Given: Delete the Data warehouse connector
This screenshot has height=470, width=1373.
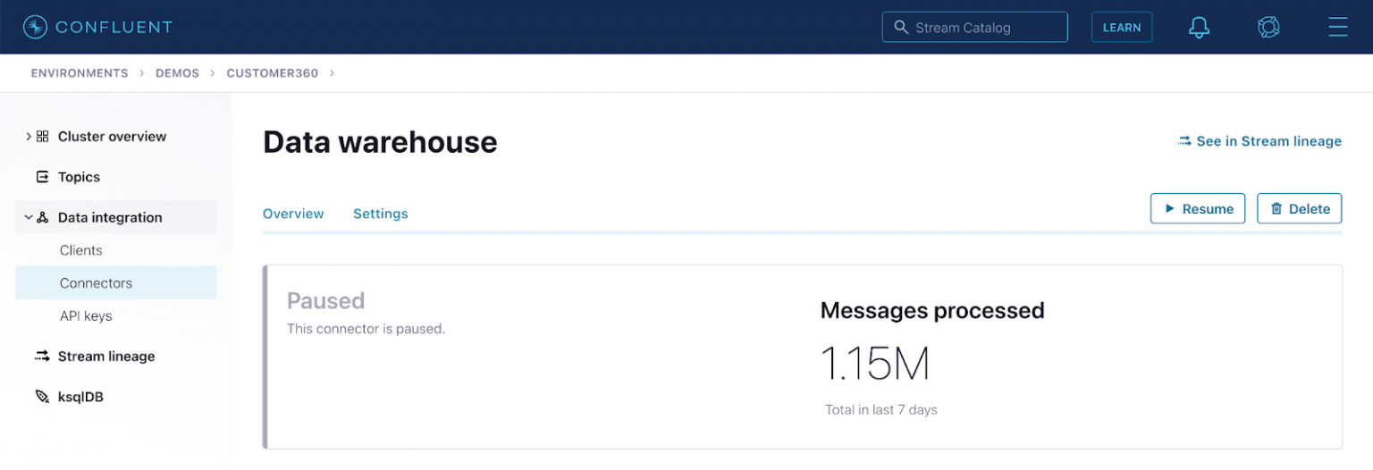Looking at the screenshot, I should [1299, 208].
